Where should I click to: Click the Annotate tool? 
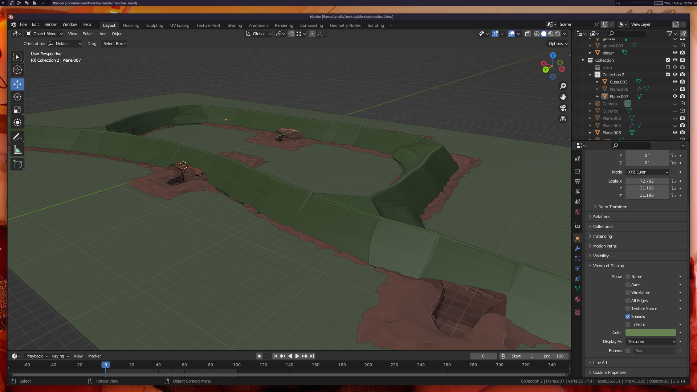(17, 137)
